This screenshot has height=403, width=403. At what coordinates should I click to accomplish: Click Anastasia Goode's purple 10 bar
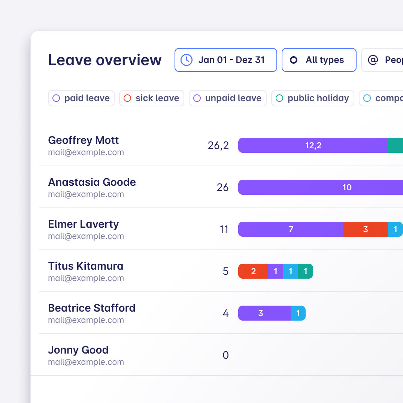[347, 187]
